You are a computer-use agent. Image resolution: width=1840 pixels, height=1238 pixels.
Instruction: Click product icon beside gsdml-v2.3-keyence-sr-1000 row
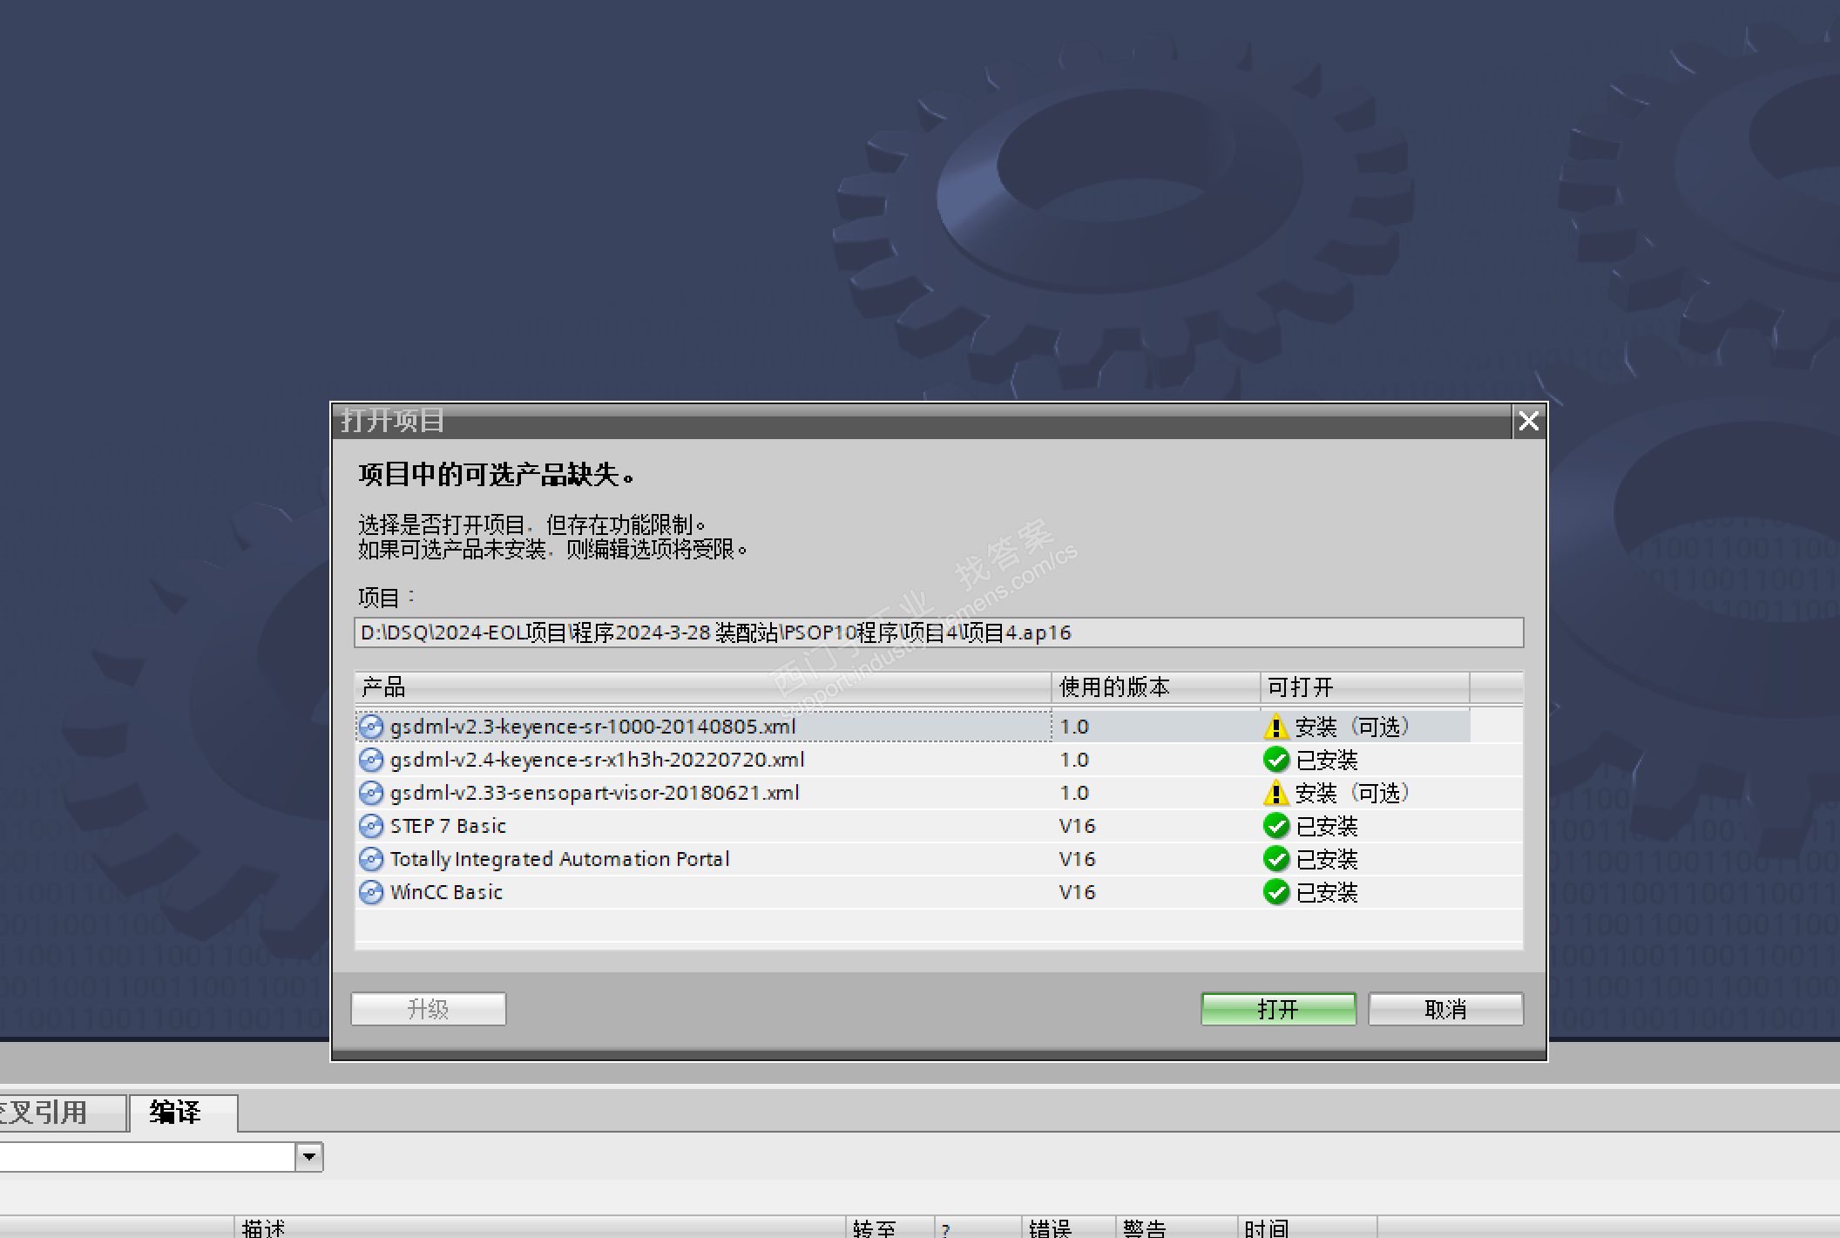pos(371,727)
